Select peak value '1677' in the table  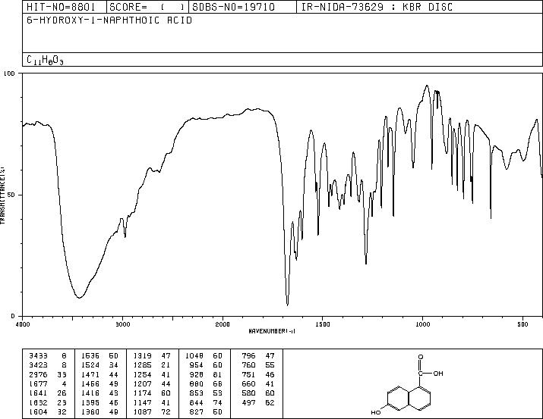[x=39, y=383]
